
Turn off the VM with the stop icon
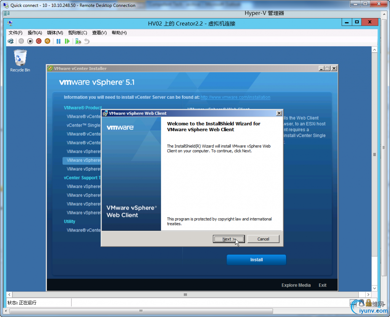(30, 41)
